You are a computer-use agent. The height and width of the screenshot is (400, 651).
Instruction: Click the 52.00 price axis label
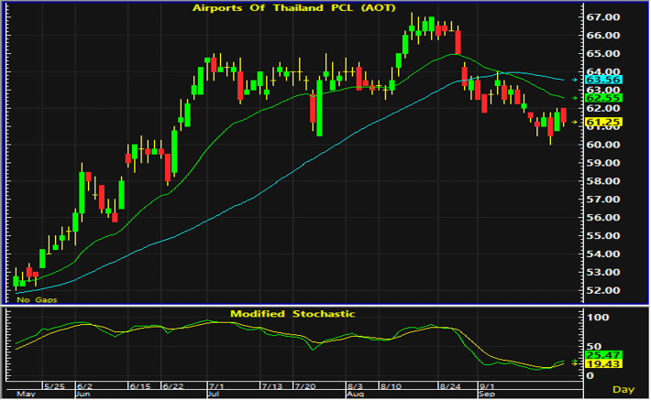[602, 290]
